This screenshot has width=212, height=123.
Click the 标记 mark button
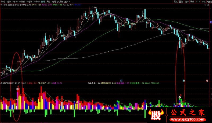204,2
